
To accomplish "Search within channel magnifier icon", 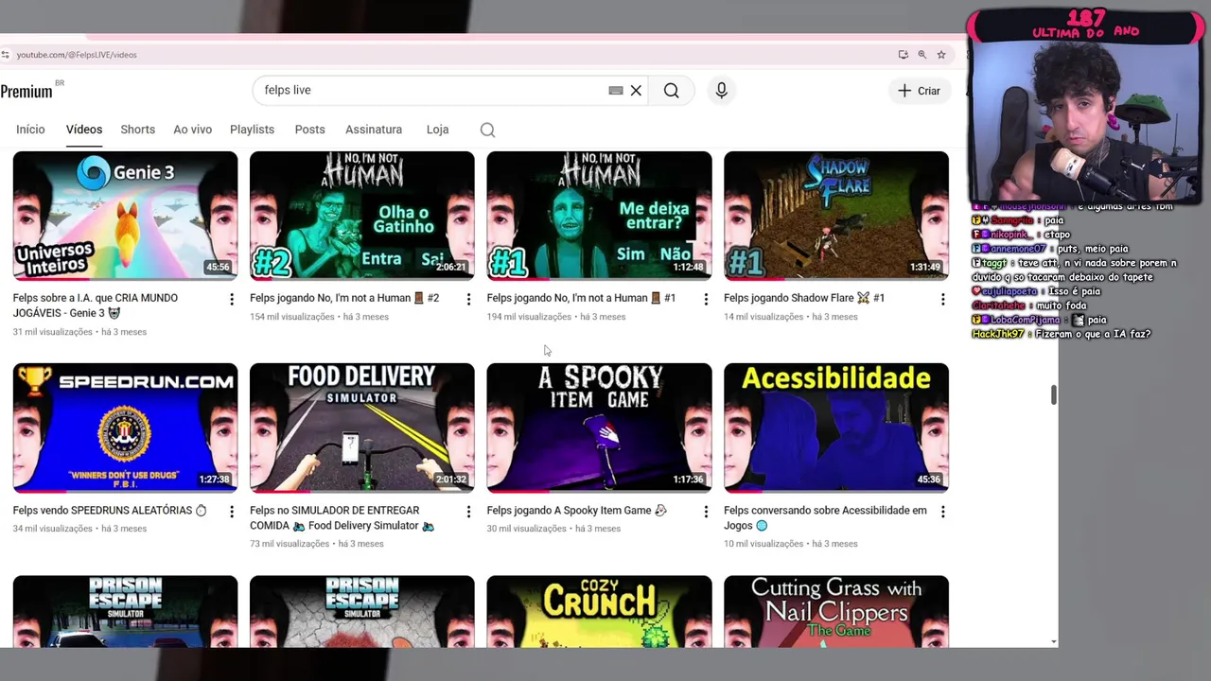I will (487, 130).
